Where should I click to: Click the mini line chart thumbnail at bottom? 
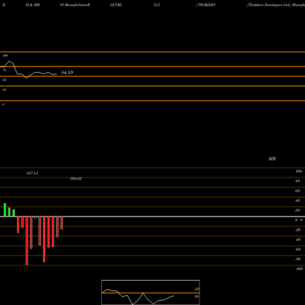click(151, 292)
